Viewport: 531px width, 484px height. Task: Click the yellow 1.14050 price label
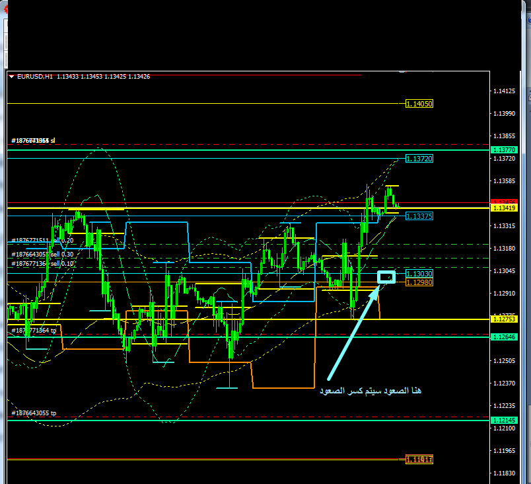(419, 104)
